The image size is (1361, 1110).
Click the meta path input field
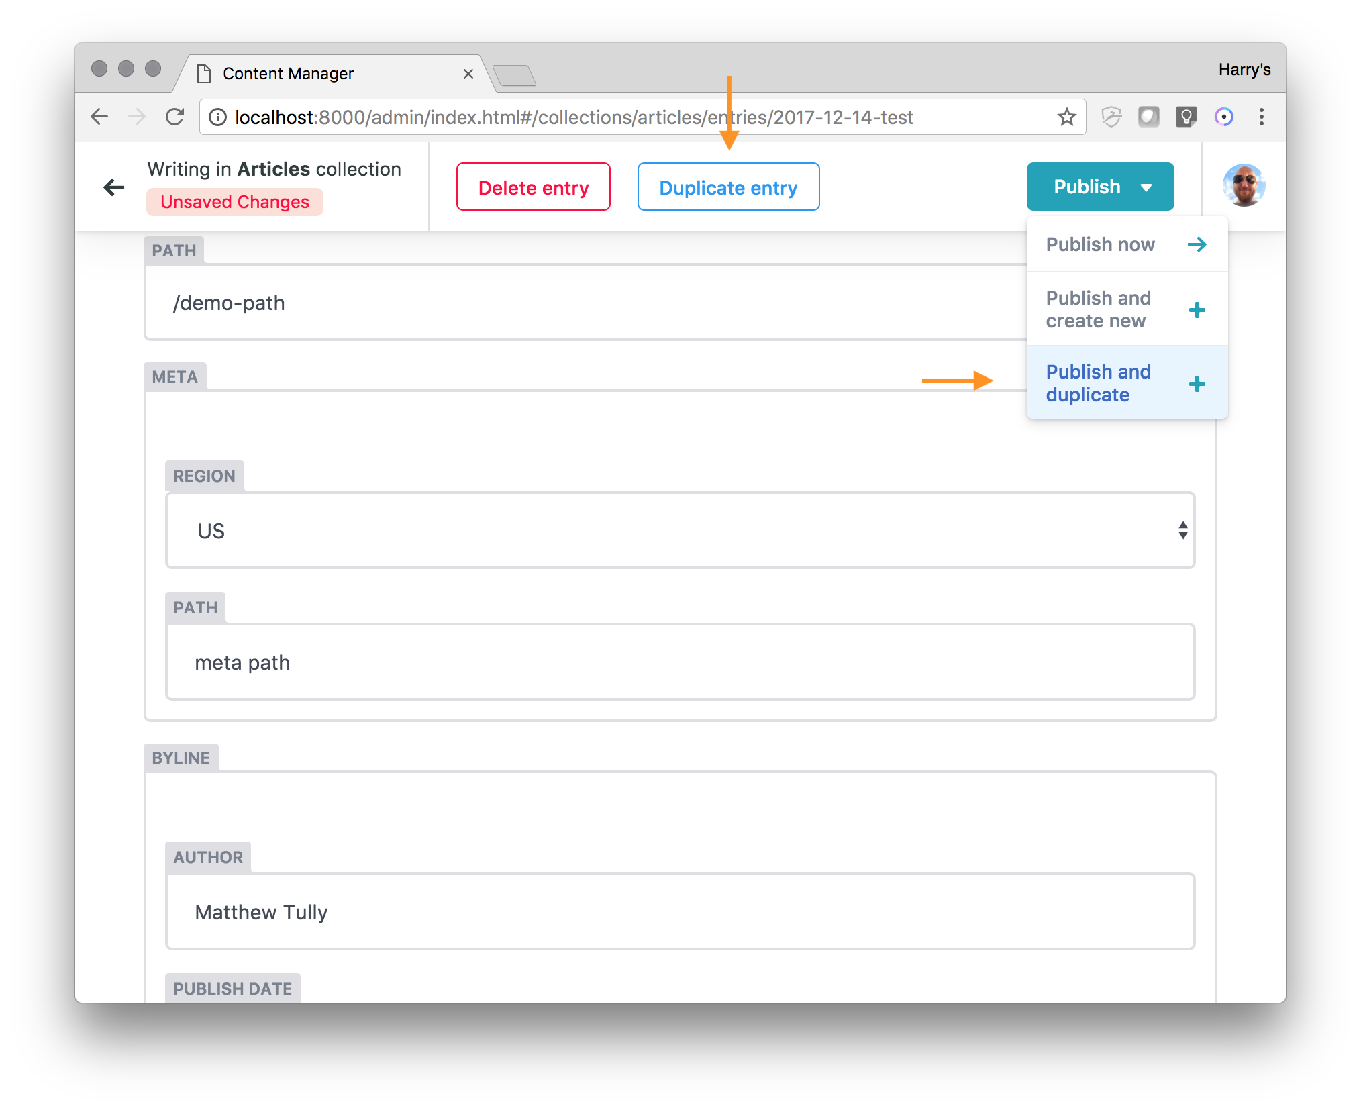680,662
